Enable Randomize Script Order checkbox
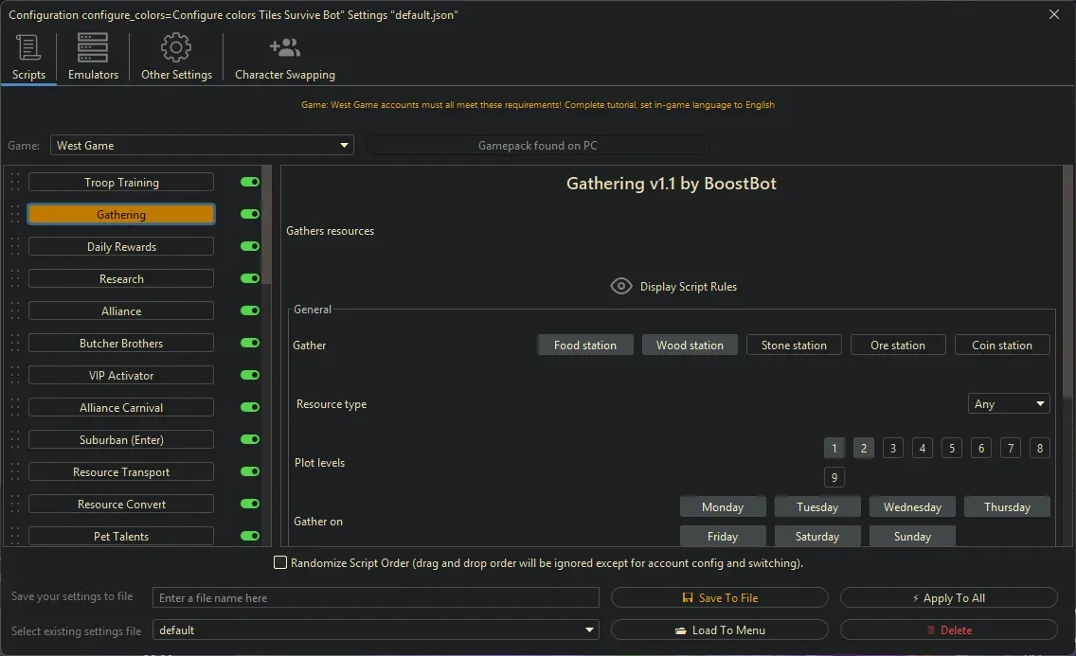Screen dimensions: 1076x656 pos(280,563)
